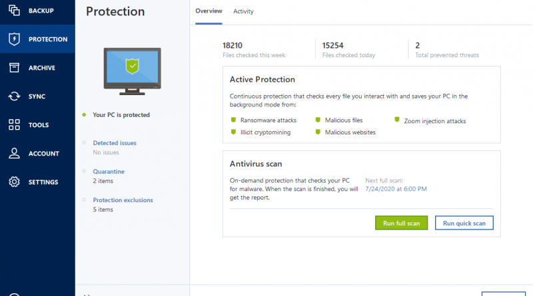The width and height of the screenshot is (533, 296).
Task: Open the Tools grid icon
Action: [14, 124]
